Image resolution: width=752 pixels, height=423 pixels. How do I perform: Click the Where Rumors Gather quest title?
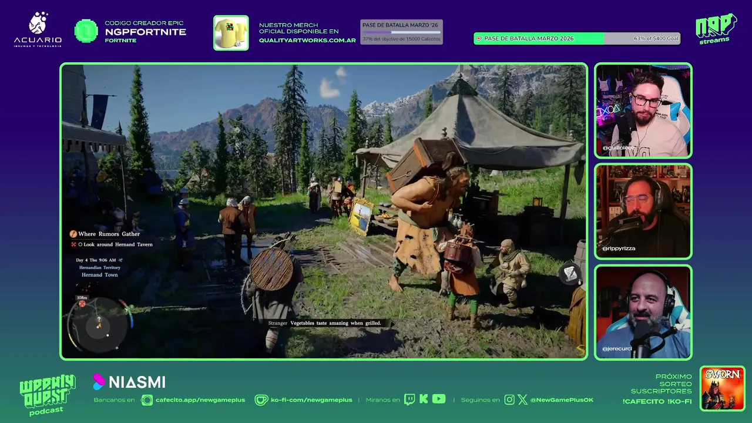point(109,234)
